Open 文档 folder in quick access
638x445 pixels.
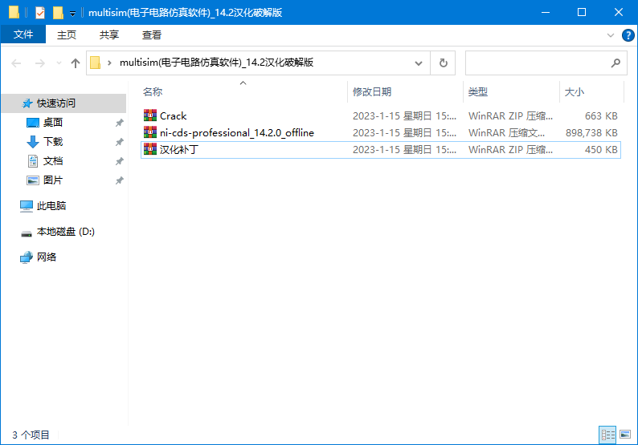click(53, 161)
